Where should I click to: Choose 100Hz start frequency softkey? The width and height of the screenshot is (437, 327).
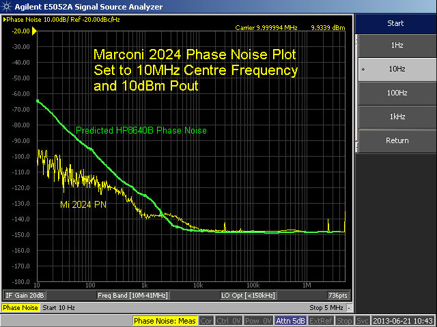tap(397, 93)
